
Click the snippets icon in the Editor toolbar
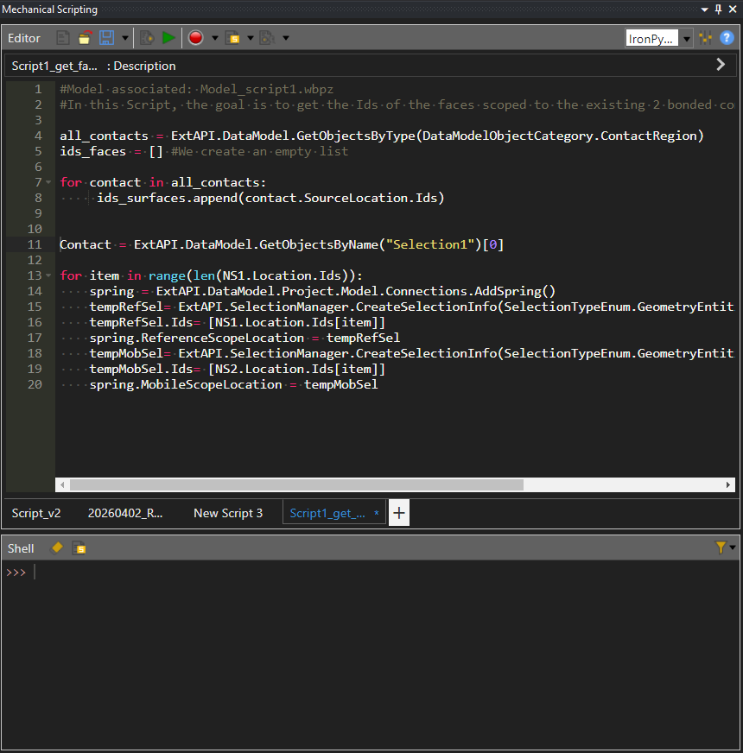point(233,38)
